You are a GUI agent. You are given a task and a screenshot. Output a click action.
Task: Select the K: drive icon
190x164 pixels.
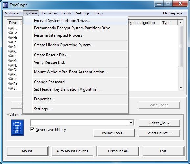(11, 51)
